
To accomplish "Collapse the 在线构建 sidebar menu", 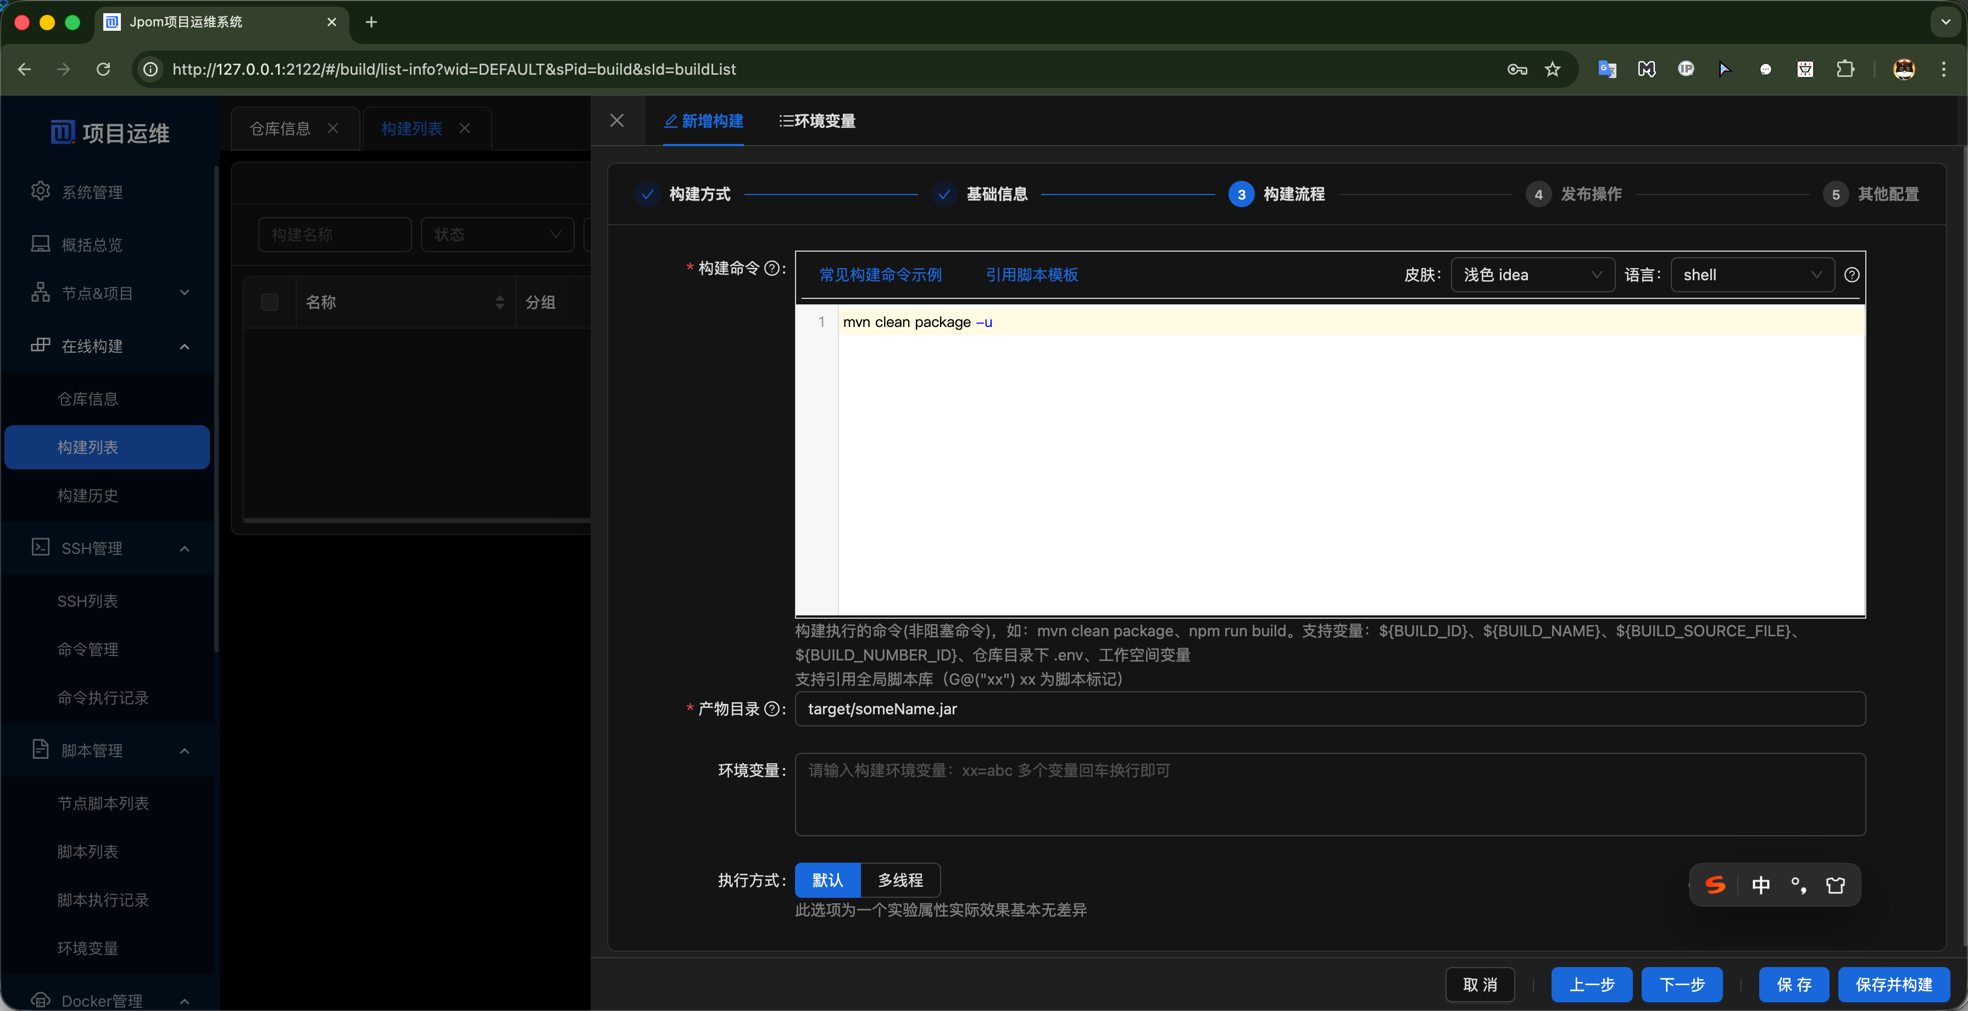I will (x=184, y=347).
